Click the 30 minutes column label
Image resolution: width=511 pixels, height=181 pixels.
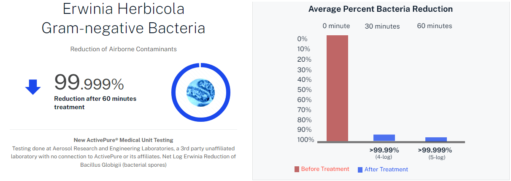click(x=382, y=26)
